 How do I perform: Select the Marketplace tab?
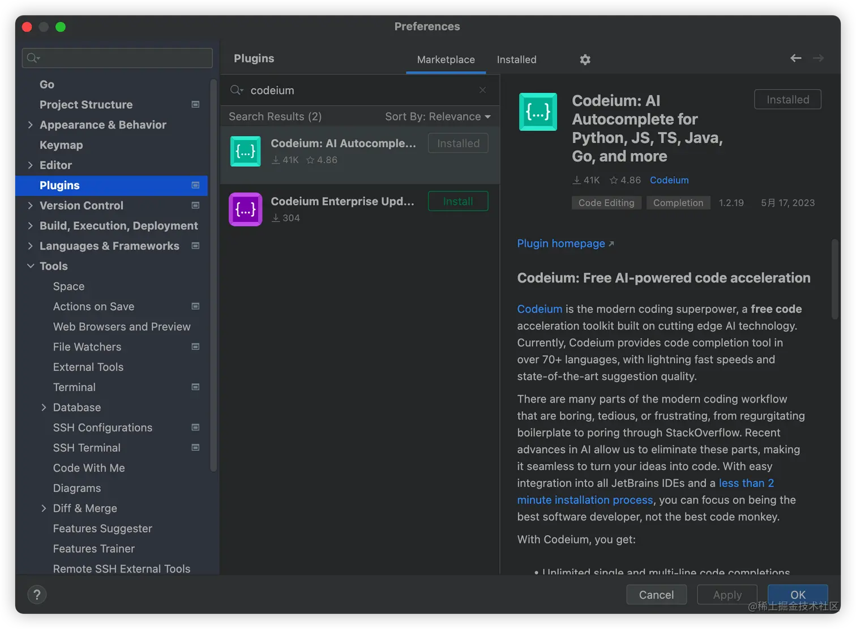(446, 59)
